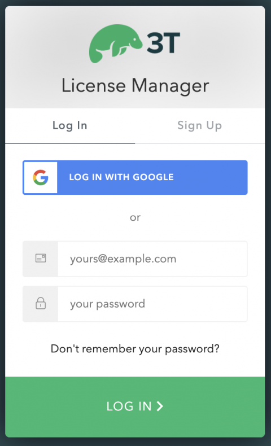Click the 3T brand lettering
Screen dimensions: 271x446
tap(163, 43)
